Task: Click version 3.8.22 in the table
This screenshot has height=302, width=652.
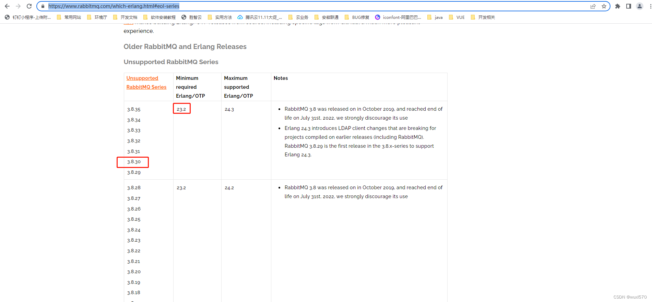Action: point(134,251)
